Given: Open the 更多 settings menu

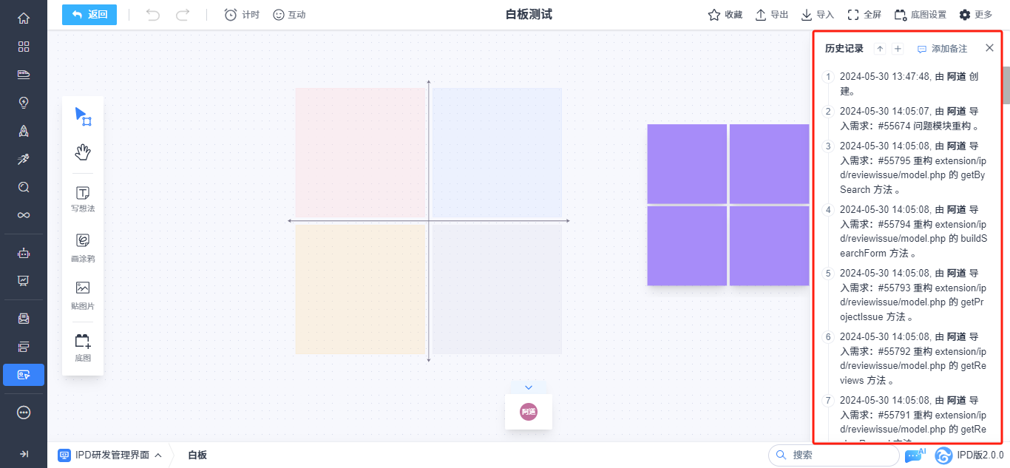Looking at the screenshot, I should click(975, 15).
